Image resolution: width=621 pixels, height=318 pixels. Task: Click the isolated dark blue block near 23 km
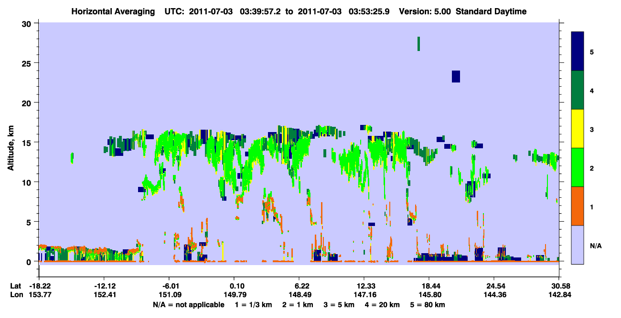click(x=456, y=76)
